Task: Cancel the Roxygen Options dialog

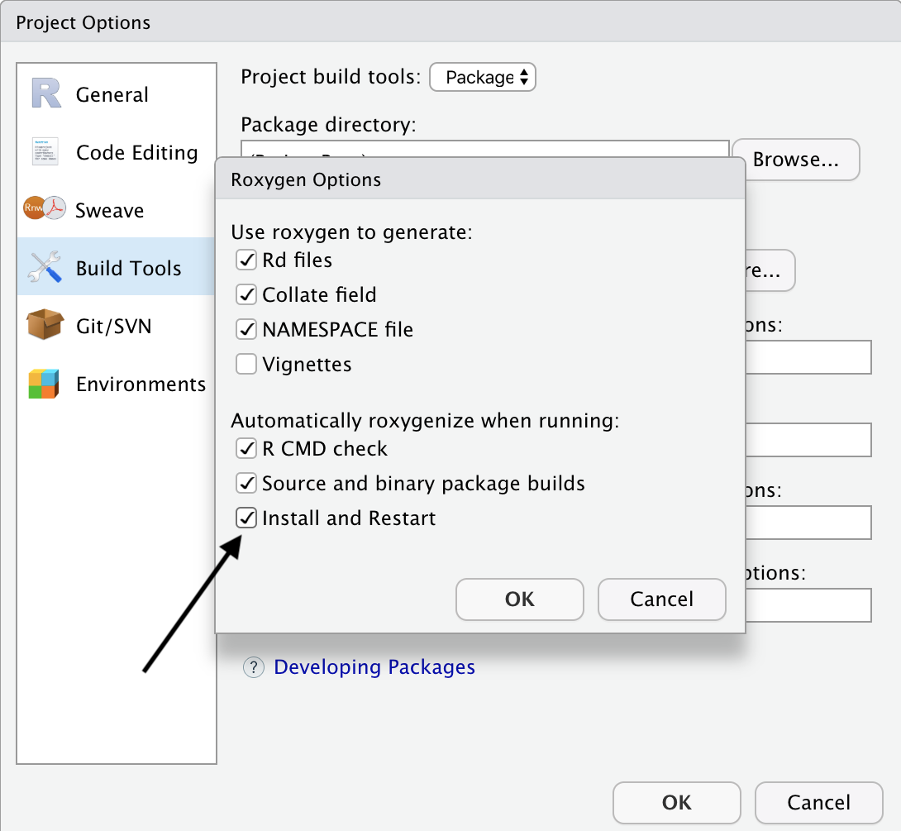Action: [661, 599]
